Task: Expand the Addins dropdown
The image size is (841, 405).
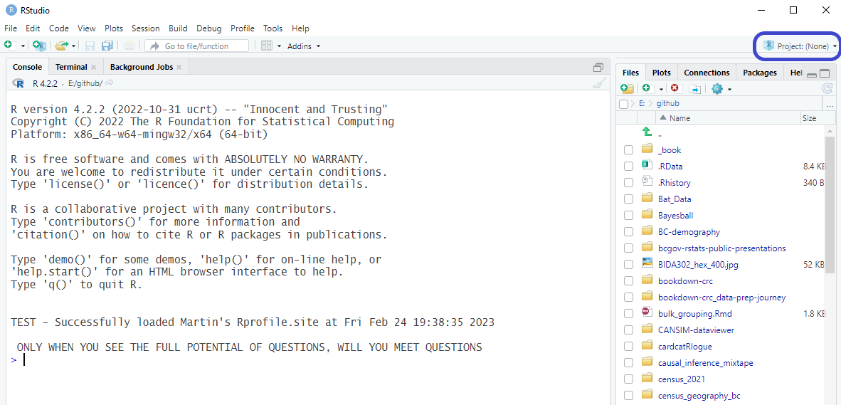Action: 304,46
